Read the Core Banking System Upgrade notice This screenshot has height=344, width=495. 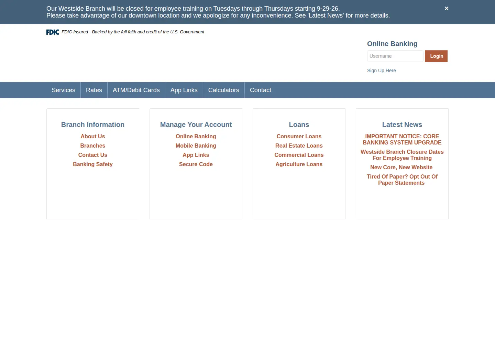click(x=402, y=139)
